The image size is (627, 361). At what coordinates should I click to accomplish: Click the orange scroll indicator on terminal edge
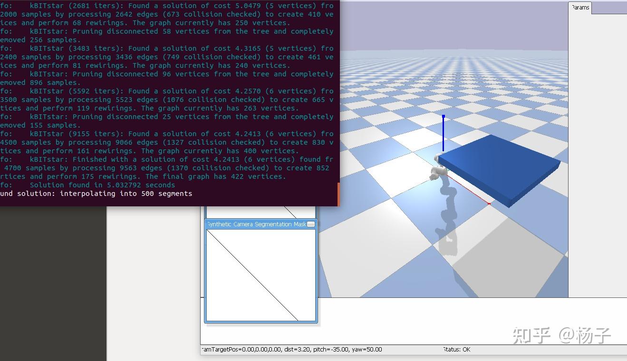click(338, 194)
